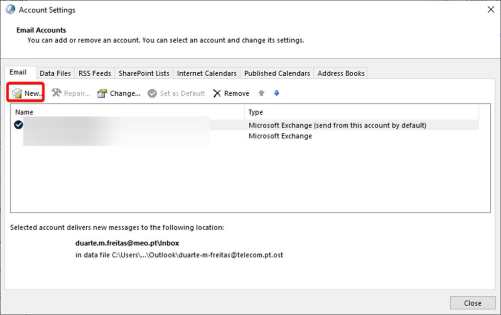Select the SharePoint Lists tab
The height and width of the screenshot is (315, 501).
click(144, 73)
